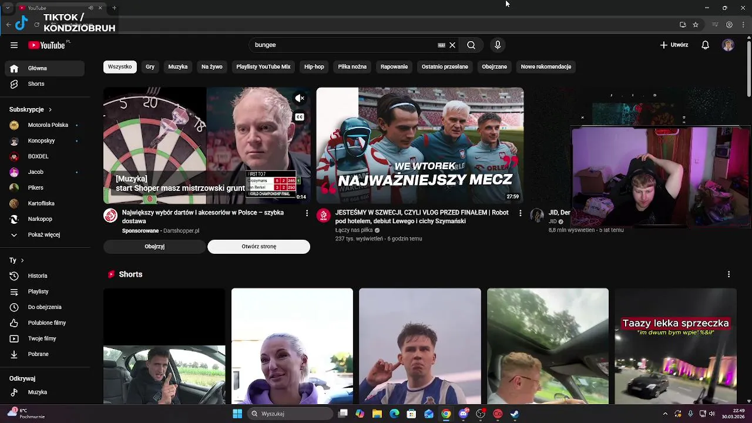Open the BOXDEL subscription
Screen dimensions: 752x423
[x=45, y=156]
